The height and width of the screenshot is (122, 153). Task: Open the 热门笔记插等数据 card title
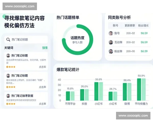click(x=22, y=96)
